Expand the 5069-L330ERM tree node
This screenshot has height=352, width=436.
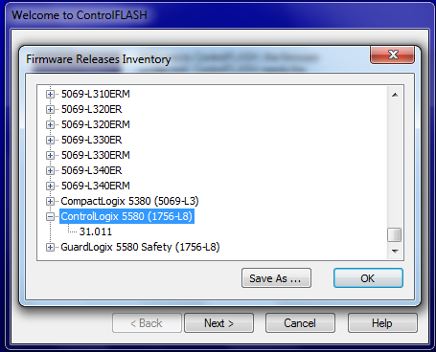50,155
